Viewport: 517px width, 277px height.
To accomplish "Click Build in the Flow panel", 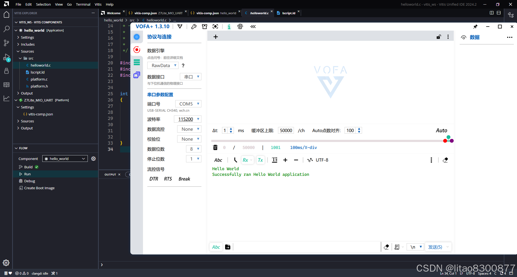I will (28, 167).
